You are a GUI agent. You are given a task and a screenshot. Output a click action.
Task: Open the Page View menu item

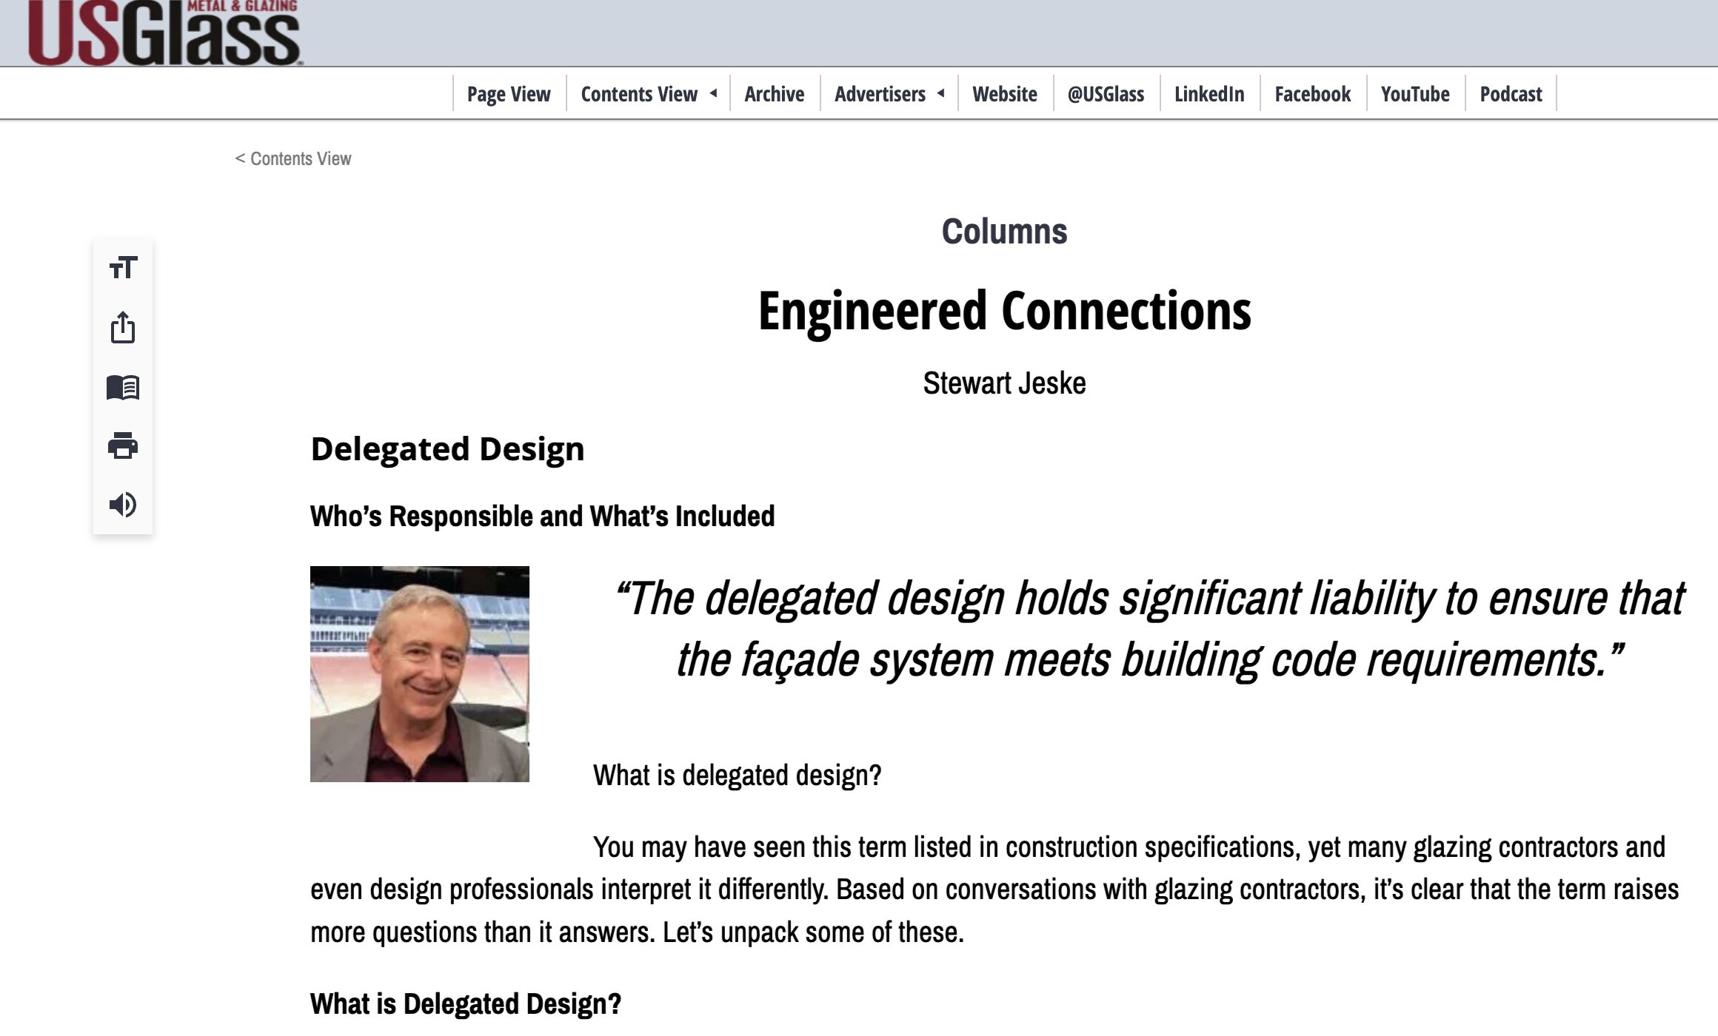509,94
